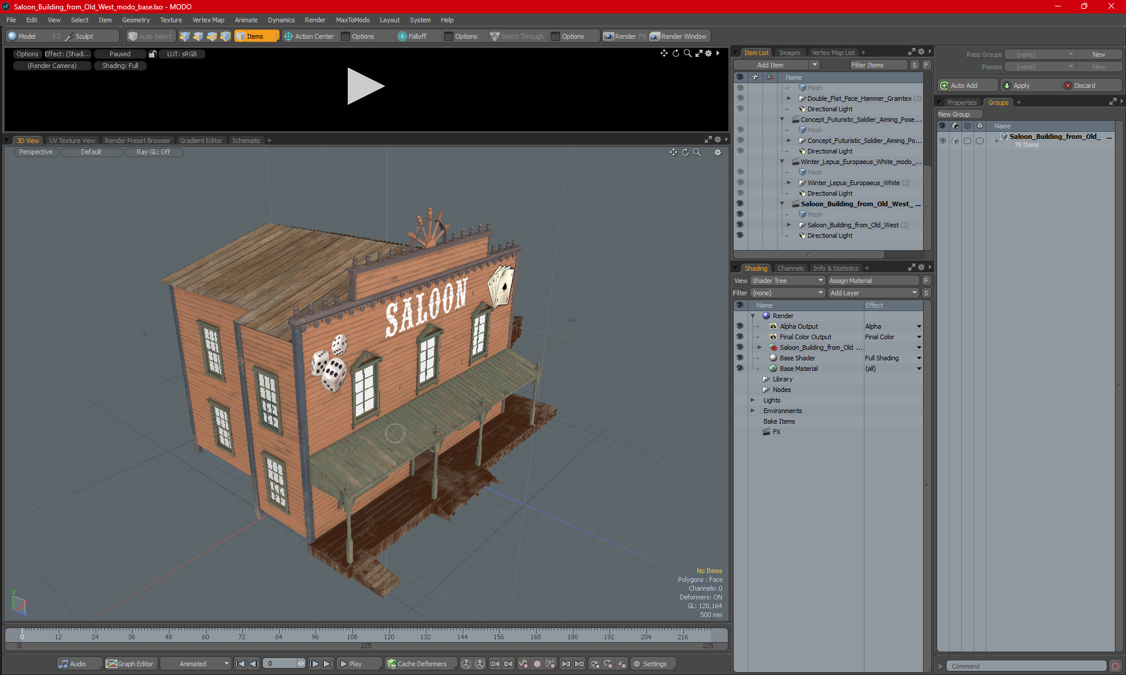Click the 3D viewport rotate icon
1126x675 pixels.
[x=685, y=152]
